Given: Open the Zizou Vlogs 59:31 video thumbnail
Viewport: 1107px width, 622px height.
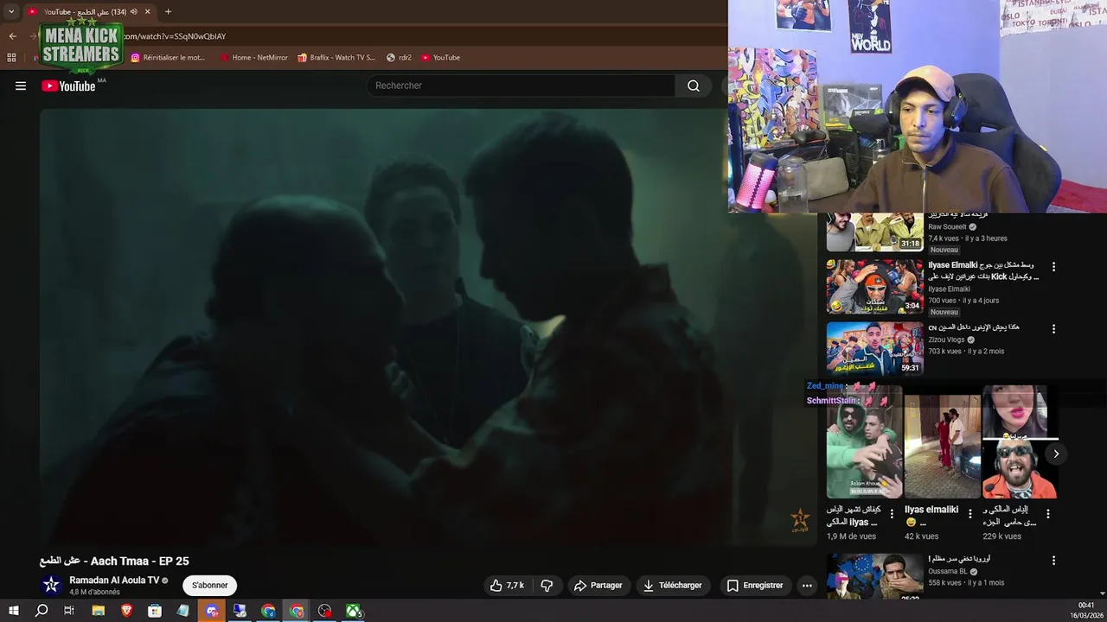Looking at the screenshot, I should (874, 348).
